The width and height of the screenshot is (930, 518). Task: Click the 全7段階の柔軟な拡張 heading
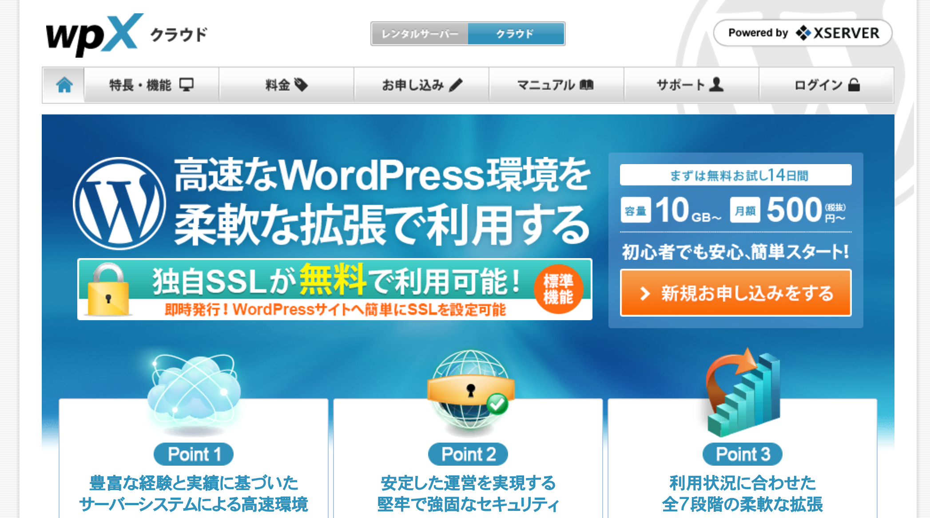pos(743,504)
